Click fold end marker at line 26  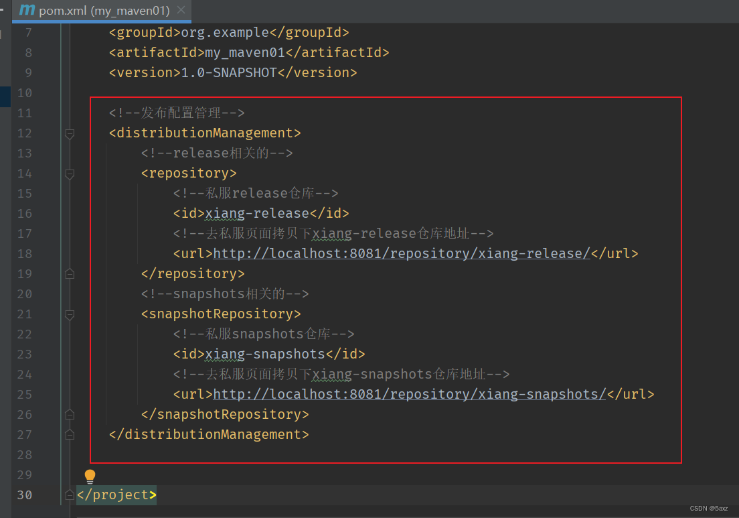click(x=70, y=414)
